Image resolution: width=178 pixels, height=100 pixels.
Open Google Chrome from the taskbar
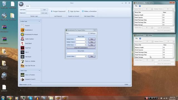(10, 98)
